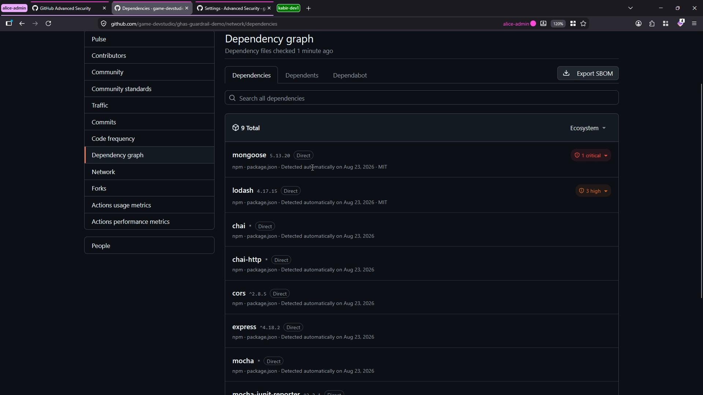Click the account profile icon in toolbar
Image resolution: width=703 pixels, height=395 pixels.
639,23
